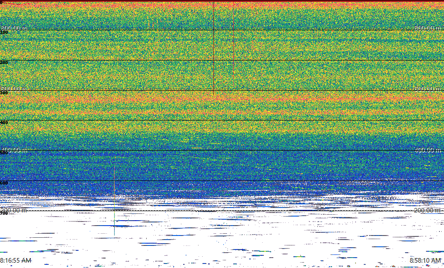Viewport: 444px width, 268px height.
Task: Click the 200.00 m label on left side
Action: tap(14, 210)
